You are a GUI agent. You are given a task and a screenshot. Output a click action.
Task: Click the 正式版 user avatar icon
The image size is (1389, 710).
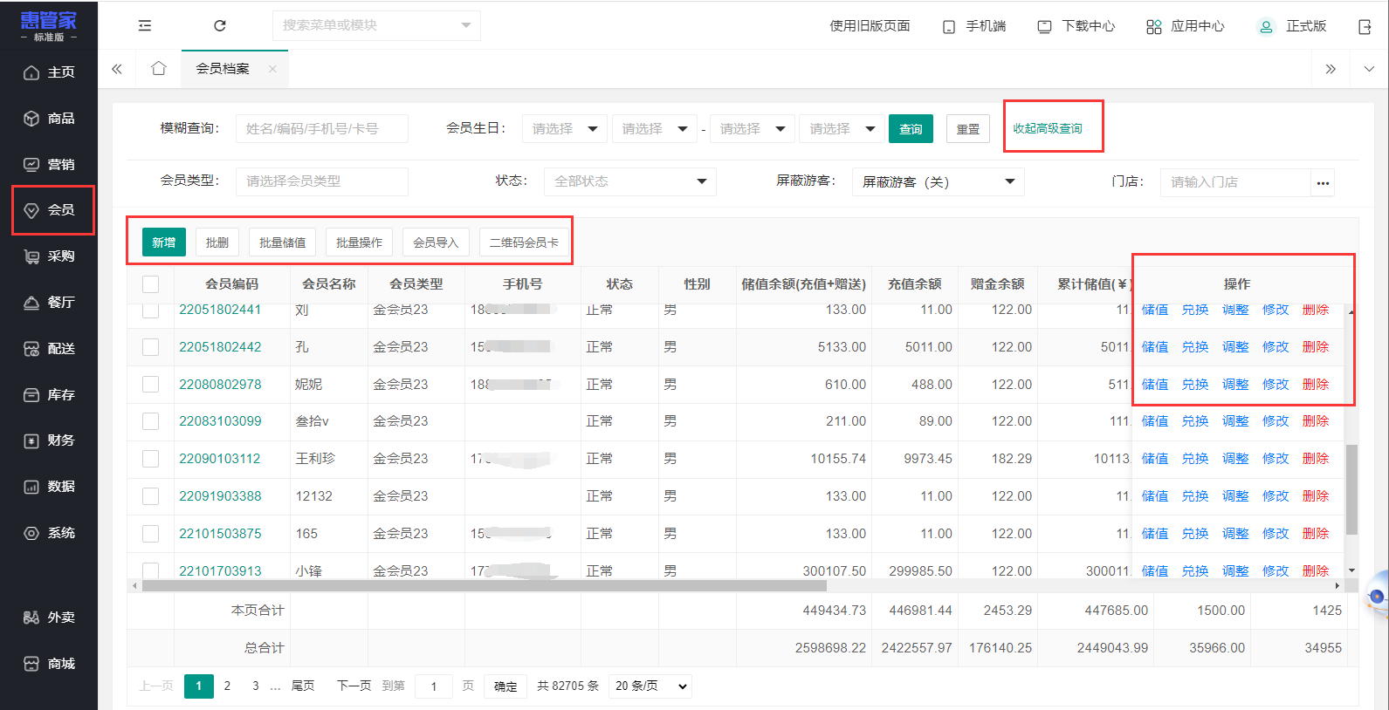click(1265, 26)
